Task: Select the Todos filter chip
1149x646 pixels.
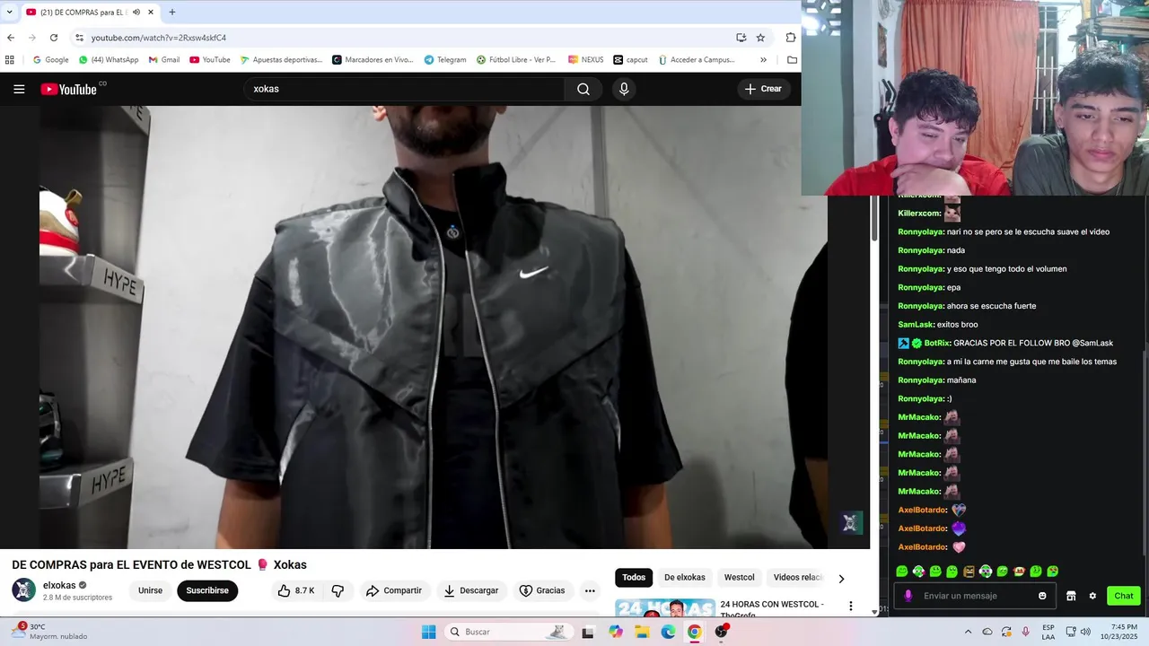Action: tap(634, 577)
